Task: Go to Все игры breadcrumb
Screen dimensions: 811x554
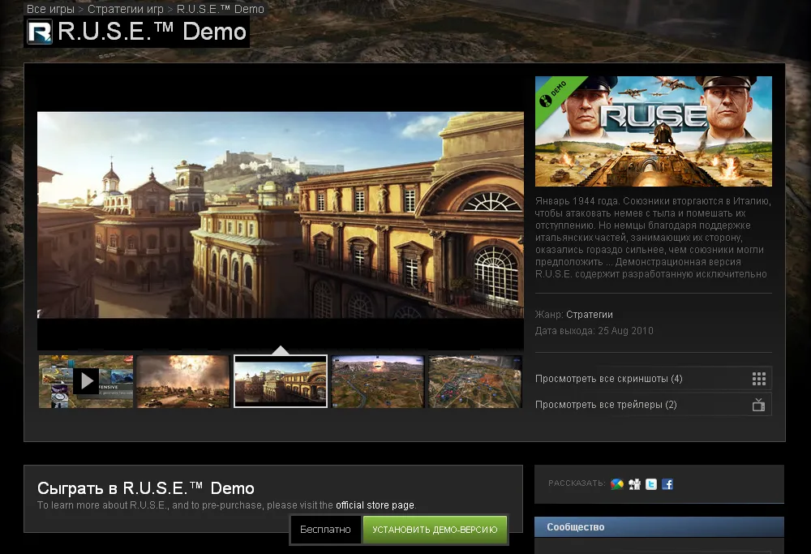Action: point(50,9)
